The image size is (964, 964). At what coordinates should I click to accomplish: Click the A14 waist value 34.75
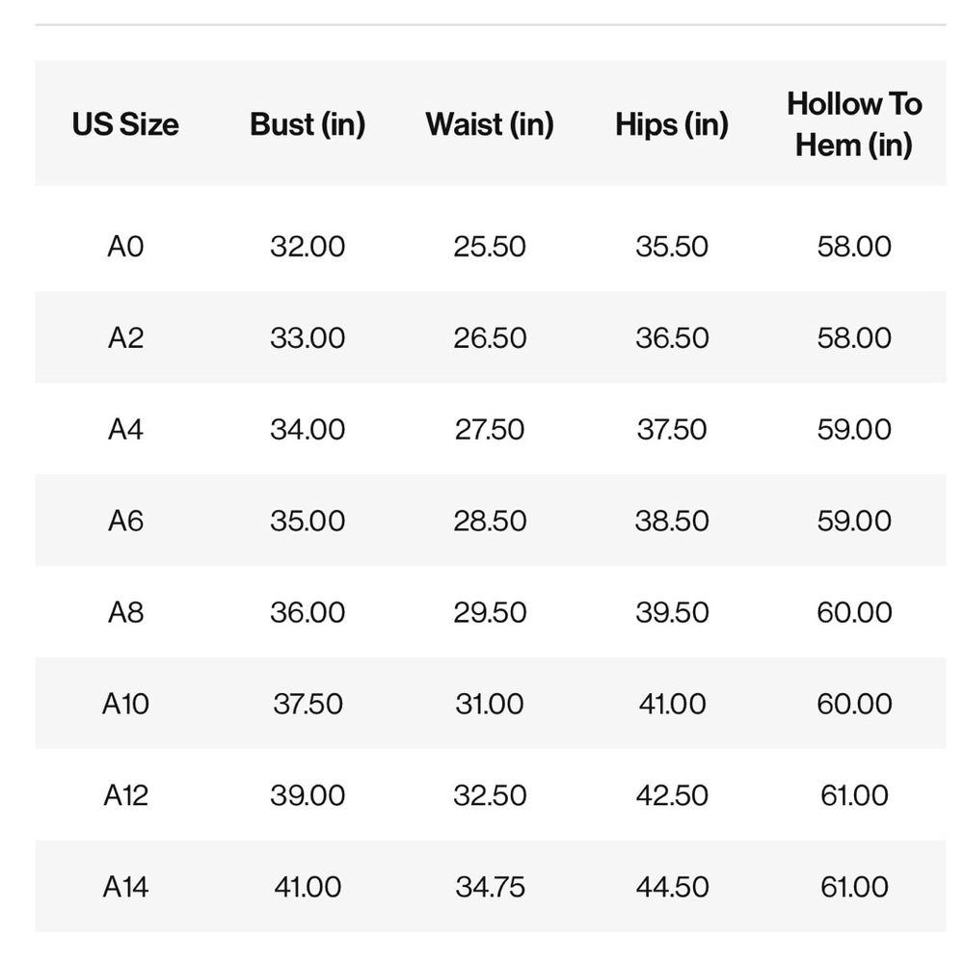point(490,887)
